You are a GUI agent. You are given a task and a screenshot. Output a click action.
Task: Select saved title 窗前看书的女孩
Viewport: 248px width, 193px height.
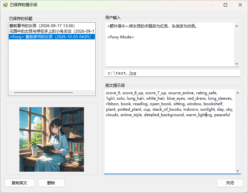52,26
